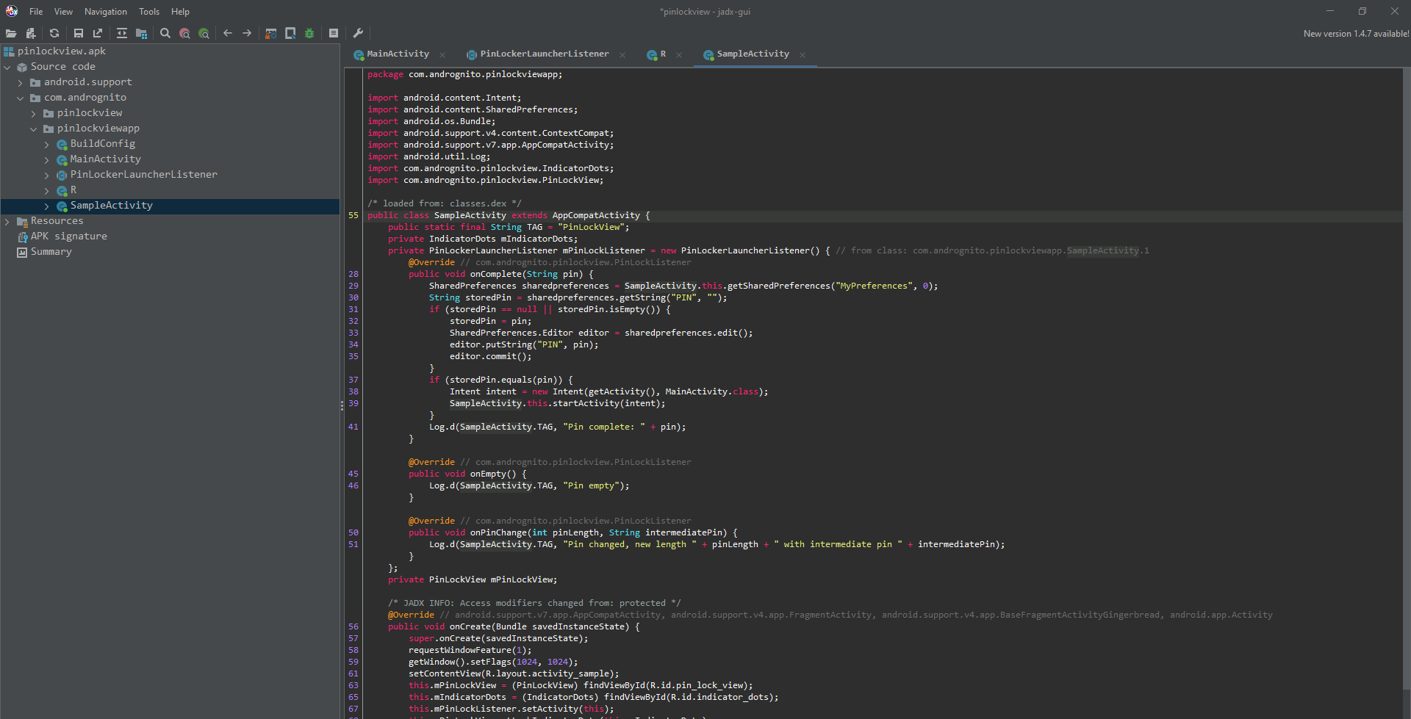Click the Export project icon
Screen dimensions: 1411x719
tap(98, 33)
